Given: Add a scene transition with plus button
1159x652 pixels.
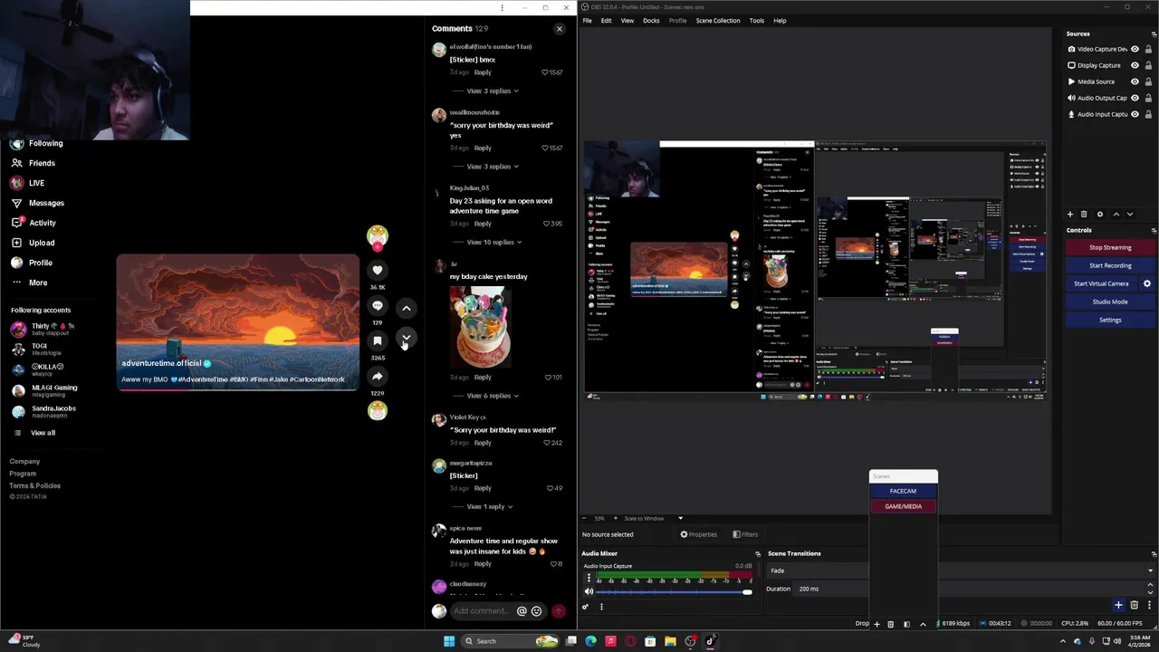Looking at the screenshot, I should (x=1118, y=605).
